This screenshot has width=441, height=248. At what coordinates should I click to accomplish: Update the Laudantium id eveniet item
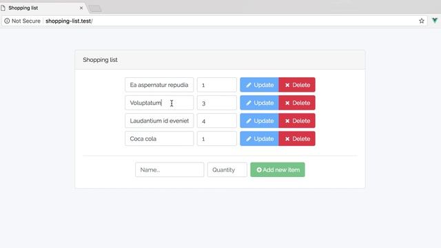[x=259, y=121]
